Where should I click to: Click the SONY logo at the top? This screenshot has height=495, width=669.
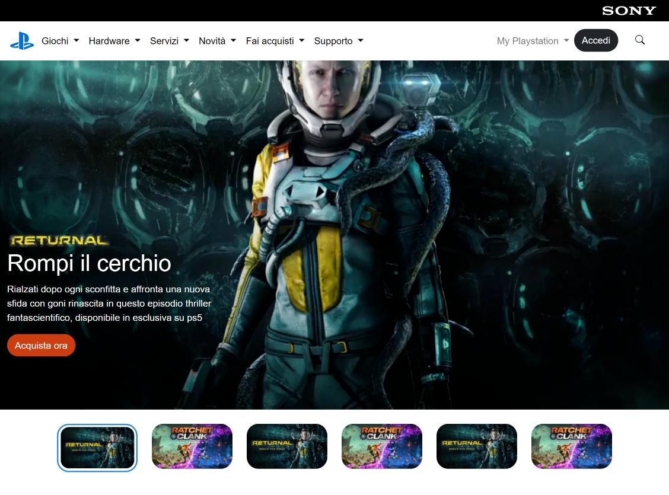click(x=629, y=10)
